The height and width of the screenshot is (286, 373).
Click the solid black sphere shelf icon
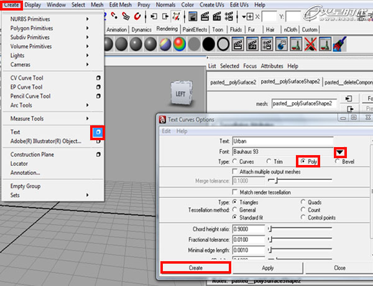coord(209,45)
